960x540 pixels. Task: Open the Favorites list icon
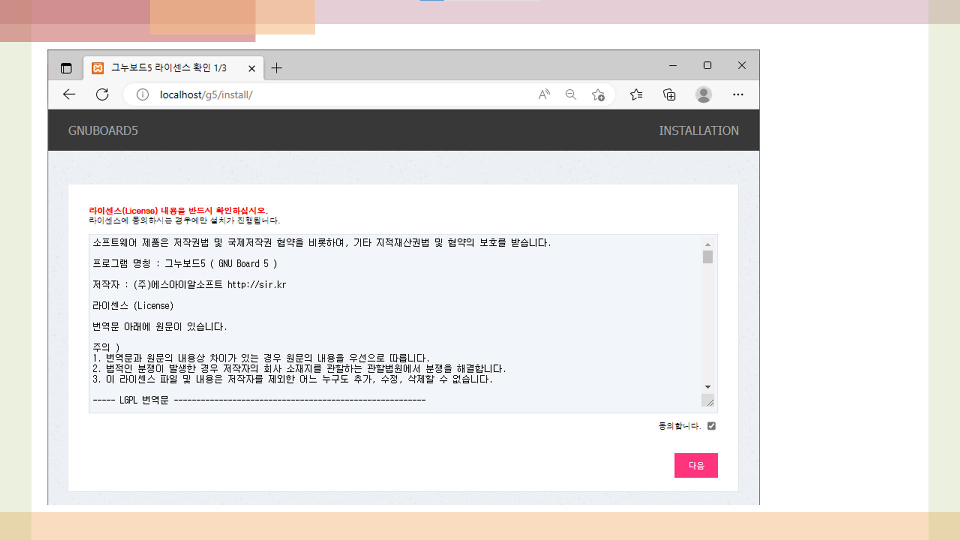pos(636,94)
